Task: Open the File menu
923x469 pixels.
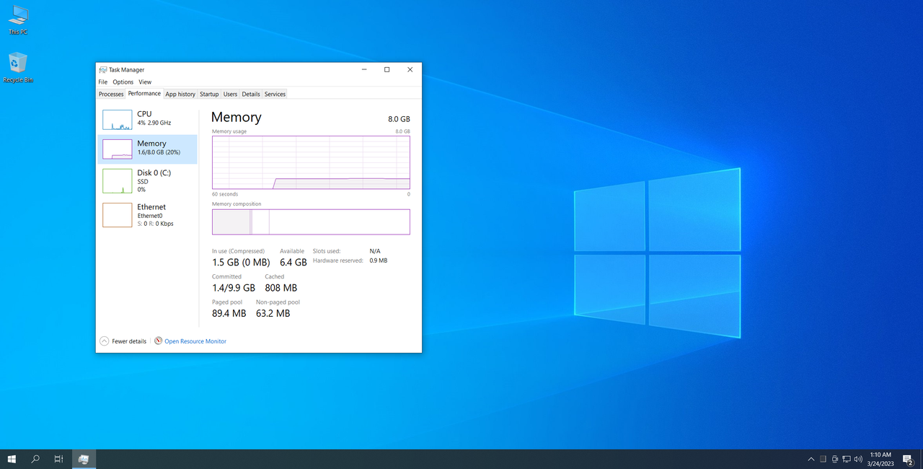Action: (x=103, y=82)
